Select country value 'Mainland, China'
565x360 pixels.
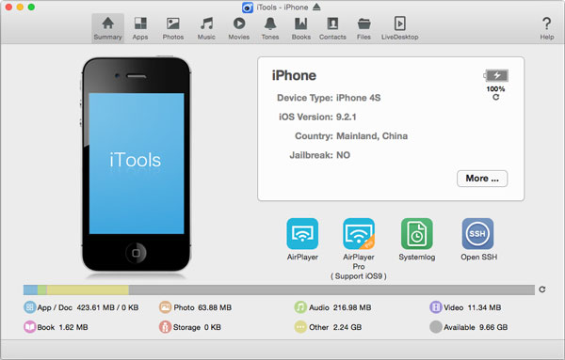click(x=372, y=136)
